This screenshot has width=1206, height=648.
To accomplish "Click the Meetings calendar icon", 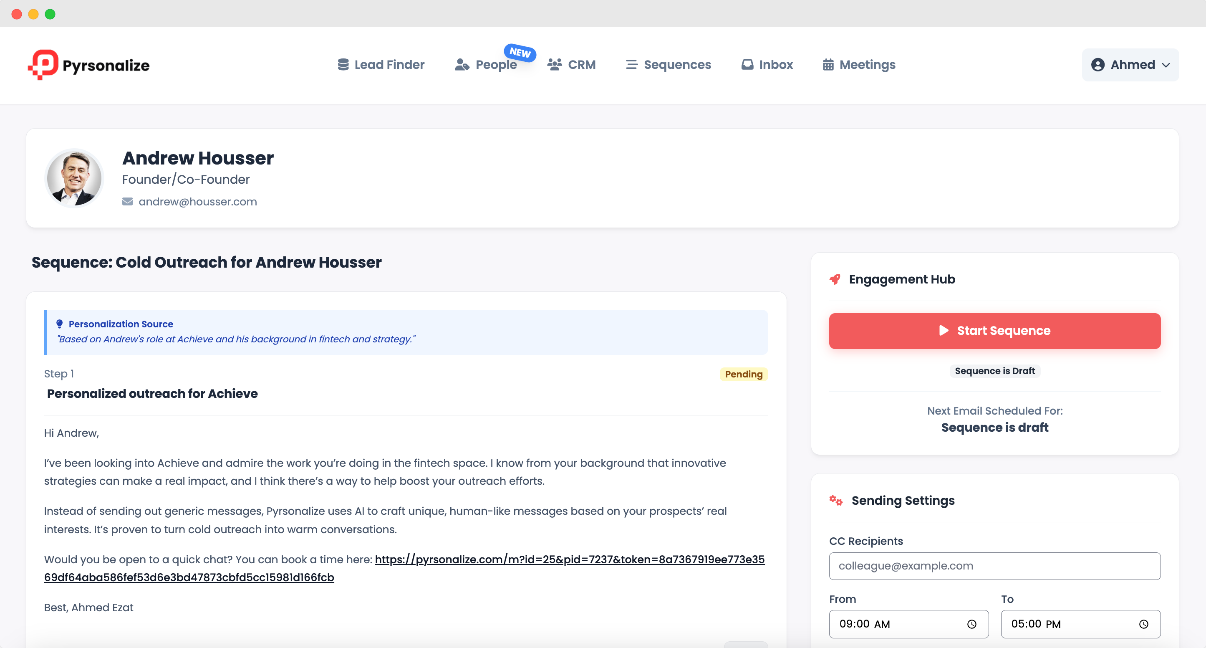I will coord(828,65).
